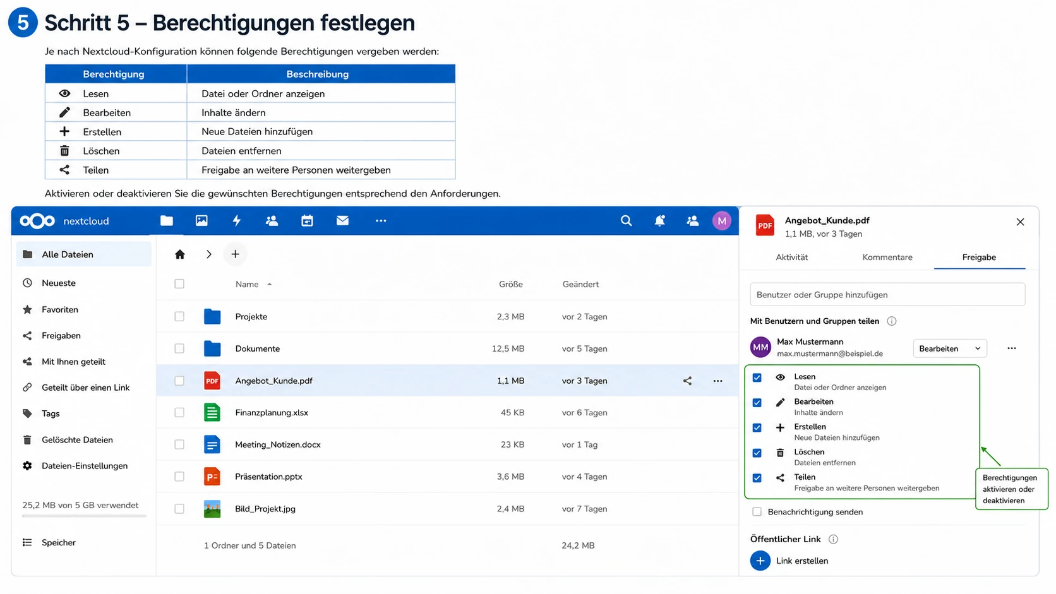Open actions menu on Angebot_Kunde.pdf row

tap(717, 381)
